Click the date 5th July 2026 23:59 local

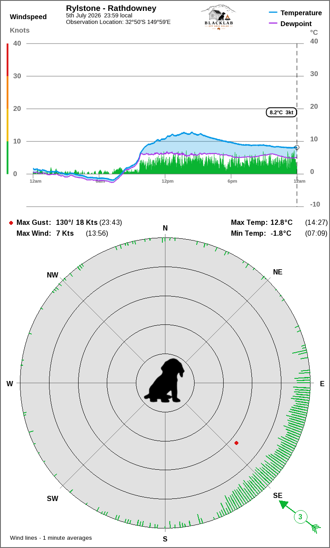click(x=99, y=16)
